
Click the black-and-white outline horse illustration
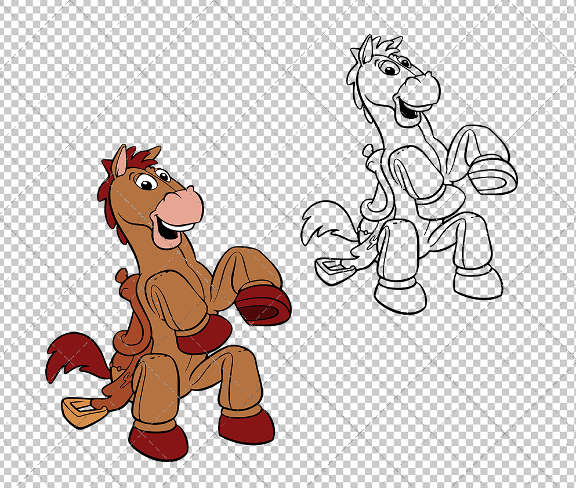(409, 174)
